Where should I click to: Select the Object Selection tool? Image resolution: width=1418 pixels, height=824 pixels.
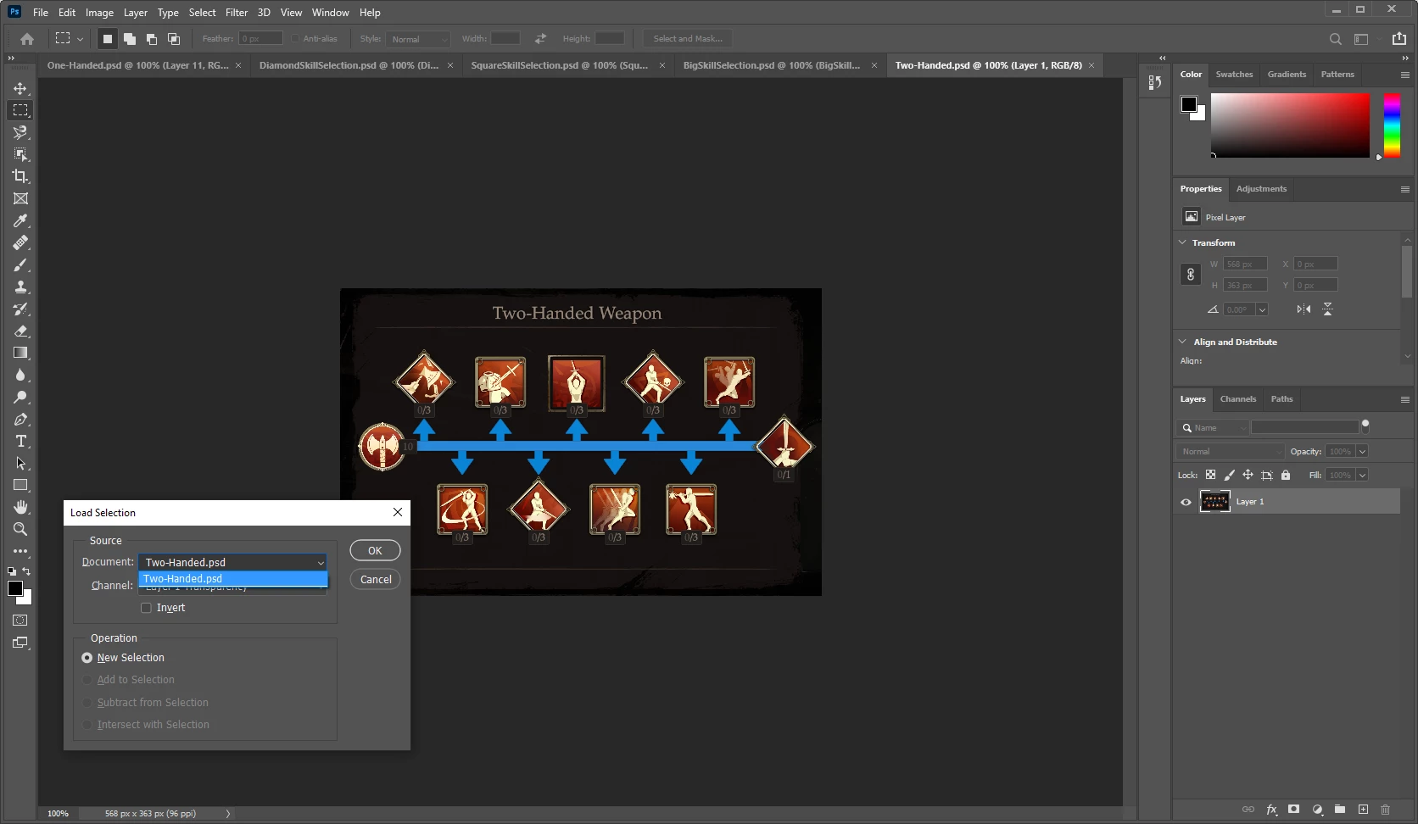pyautogui.click(x=20, y=154)
